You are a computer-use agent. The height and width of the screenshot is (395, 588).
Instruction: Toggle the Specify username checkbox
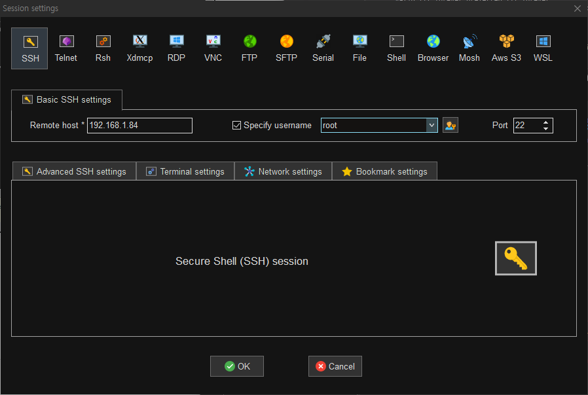pyautogui.click(x=236, y=126)
